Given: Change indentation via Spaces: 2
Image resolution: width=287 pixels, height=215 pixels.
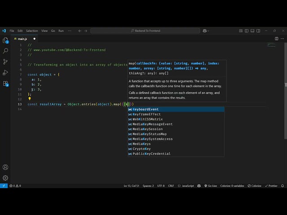Looking at the screenshot, I should (x=148, y=186).
